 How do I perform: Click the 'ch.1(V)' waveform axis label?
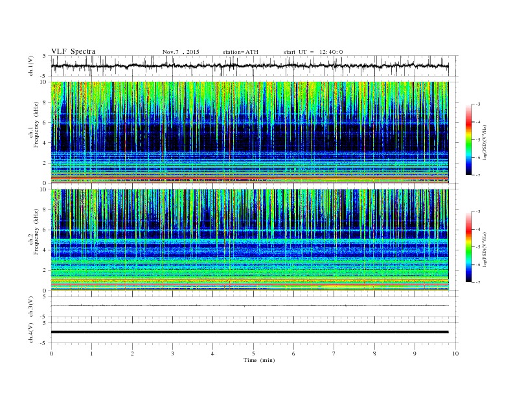pyautogui.click(x=31, y=66)
